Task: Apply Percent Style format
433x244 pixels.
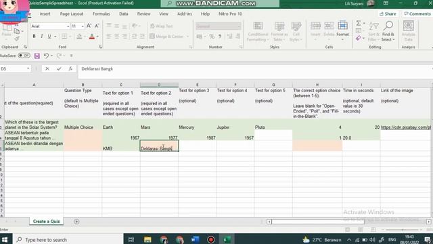Action: pos(212,36)
